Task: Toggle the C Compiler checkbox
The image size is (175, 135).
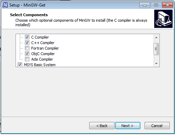Action: pos(27,37)
